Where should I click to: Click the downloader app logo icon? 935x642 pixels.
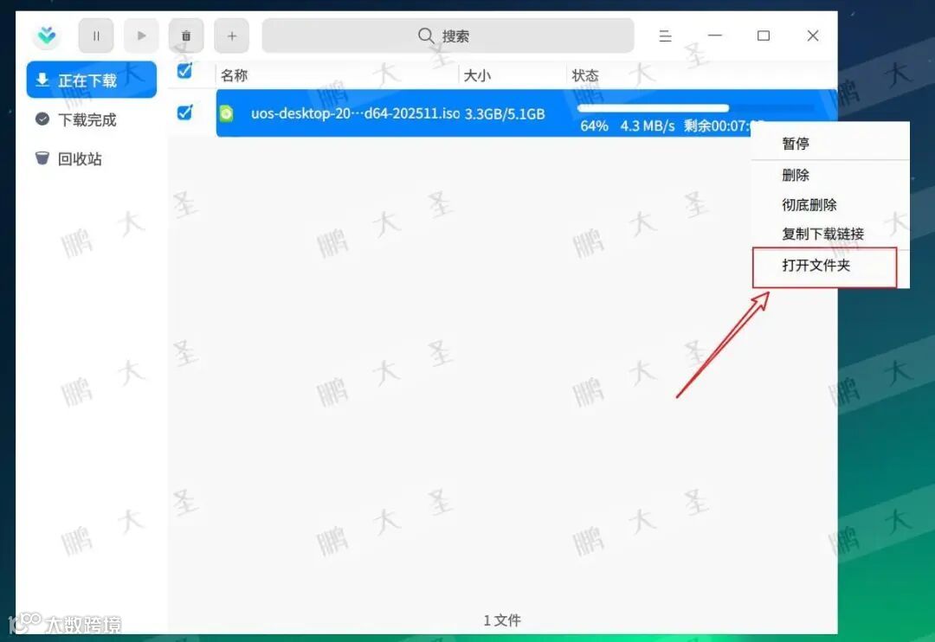pos(47,35)
